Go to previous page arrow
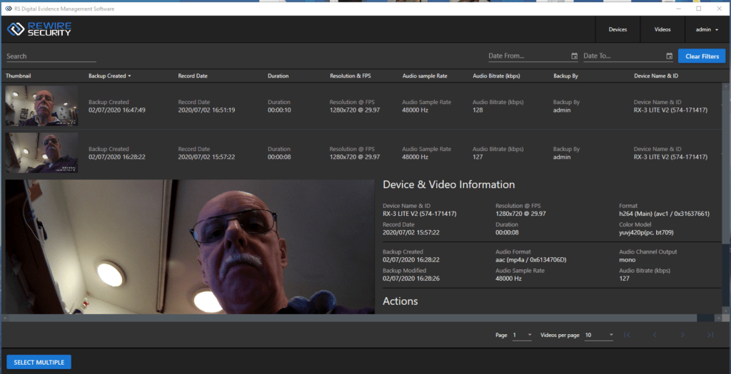The width and height of the screenshot is (731, 374). pyautogui.click(x=655, y=335)
